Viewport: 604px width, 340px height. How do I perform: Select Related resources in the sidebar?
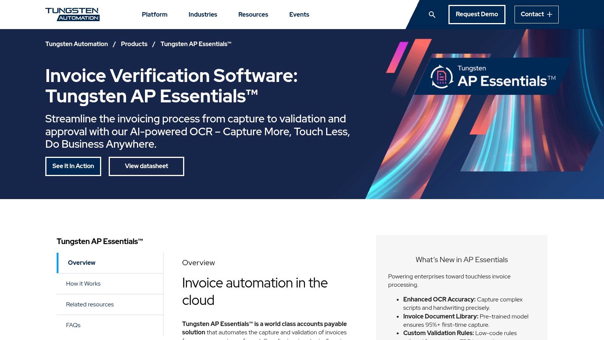point(89,304)
